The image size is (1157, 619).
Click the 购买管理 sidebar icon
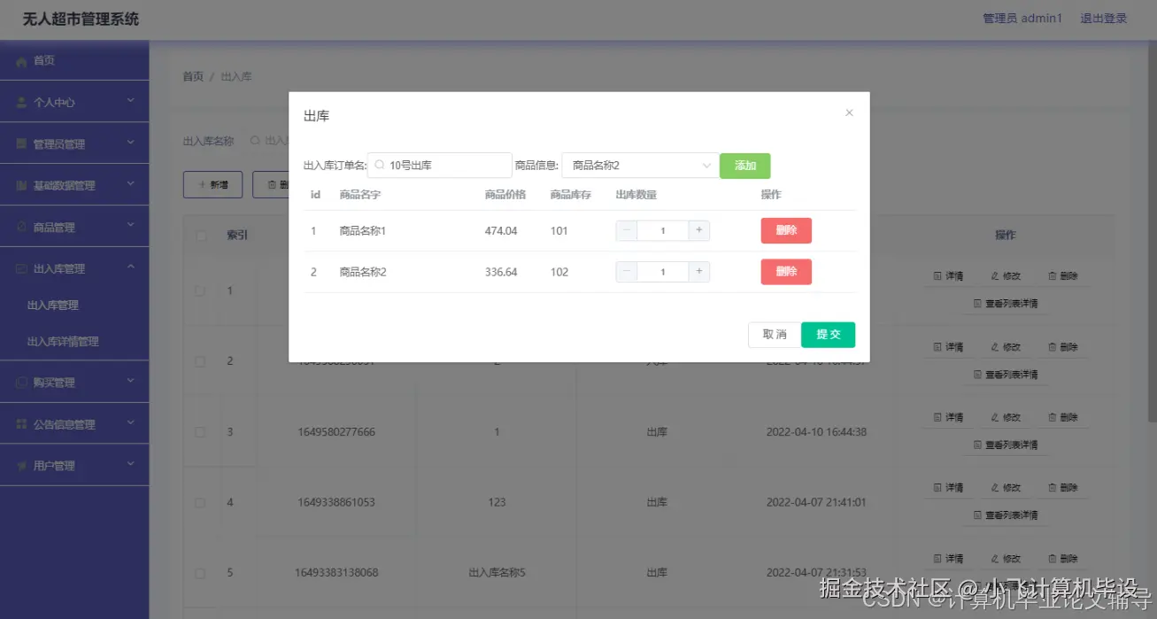click(x=22, y=381)
